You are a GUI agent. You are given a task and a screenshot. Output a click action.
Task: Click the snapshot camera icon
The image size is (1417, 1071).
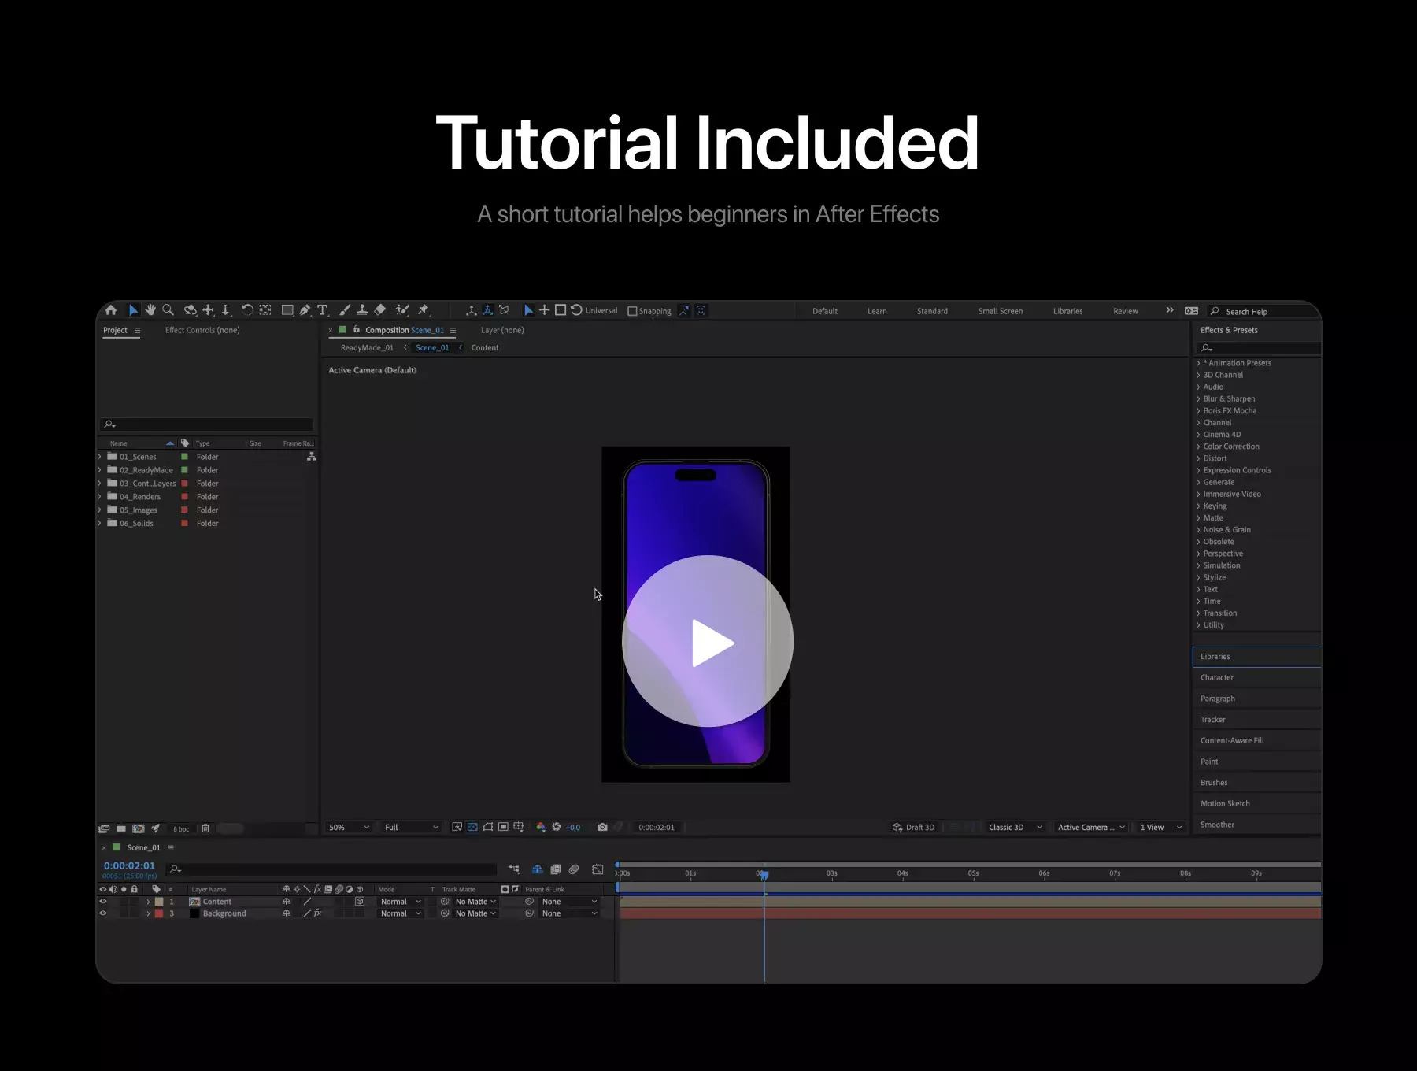point(602,827)
